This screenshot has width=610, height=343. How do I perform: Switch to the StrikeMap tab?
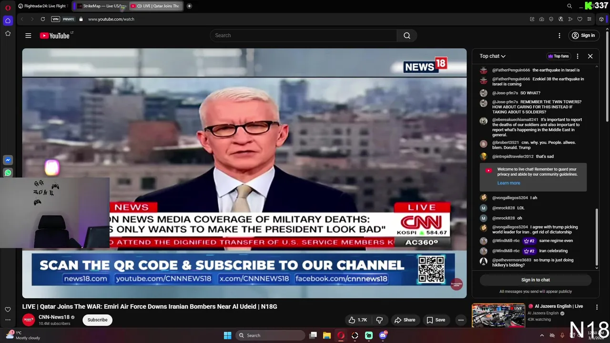tap(100, 6)
